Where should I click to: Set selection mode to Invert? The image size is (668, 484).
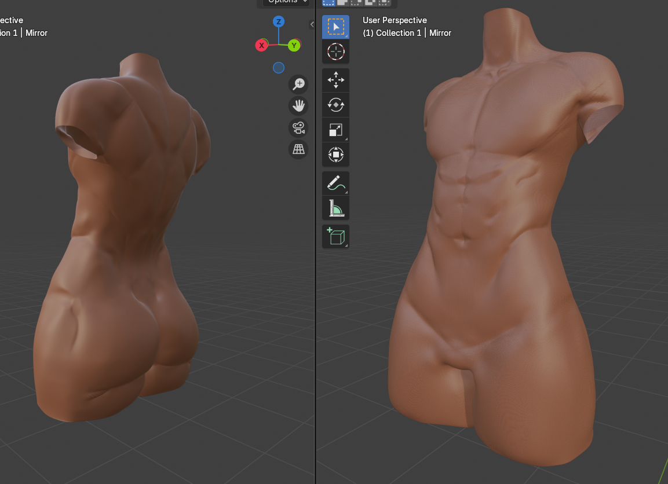(370, 2)
